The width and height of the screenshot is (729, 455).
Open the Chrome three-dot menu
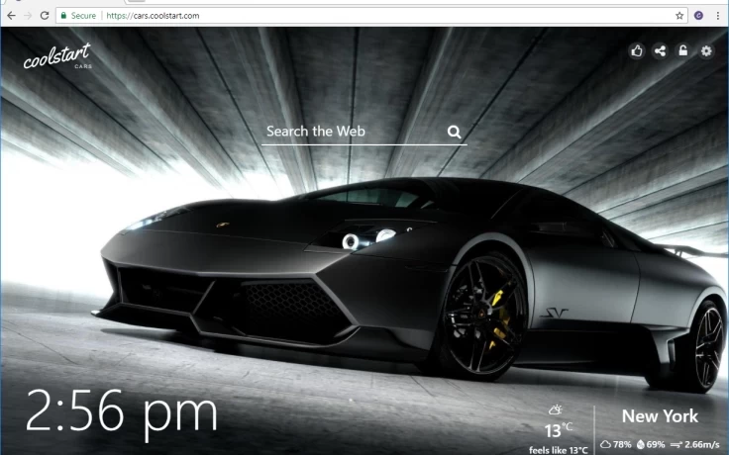tap(718, 16)
